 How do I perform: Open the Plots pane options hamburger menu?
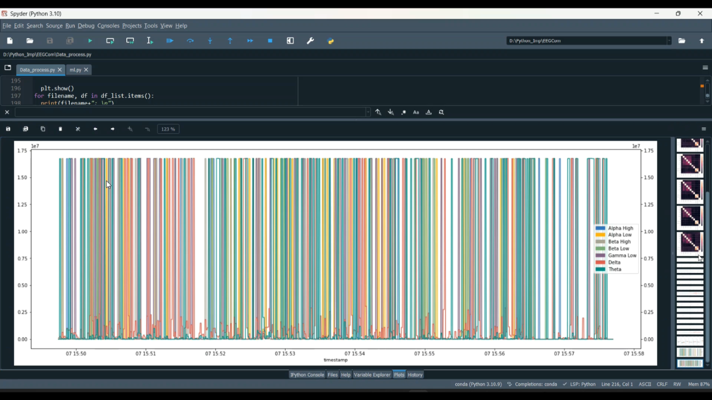tap(704, 129)
